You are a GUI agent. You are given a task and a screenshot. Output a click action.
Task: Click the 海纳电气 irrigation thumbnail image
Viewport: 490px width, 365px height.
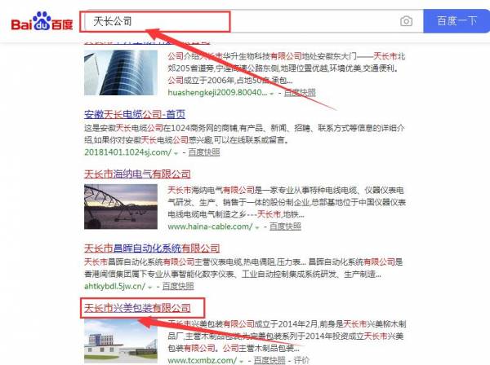click(x=121, y=207)
